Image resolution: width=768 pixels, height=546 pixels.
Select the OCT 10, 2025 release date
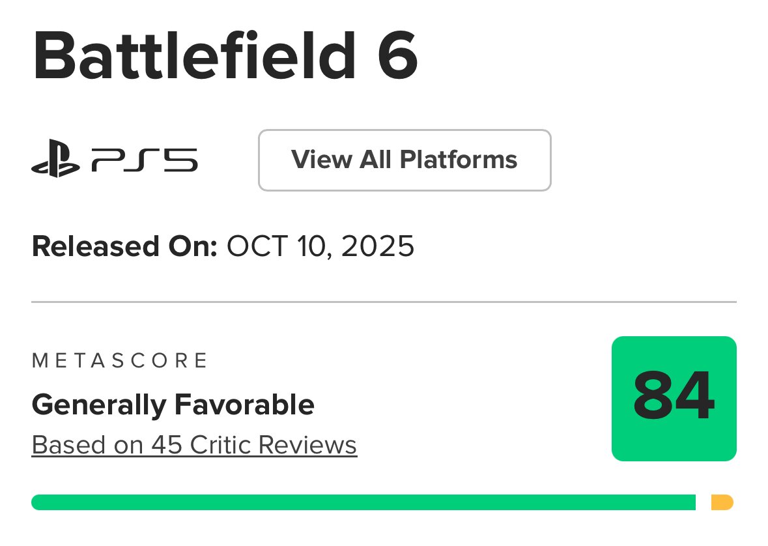click(320, 247)
